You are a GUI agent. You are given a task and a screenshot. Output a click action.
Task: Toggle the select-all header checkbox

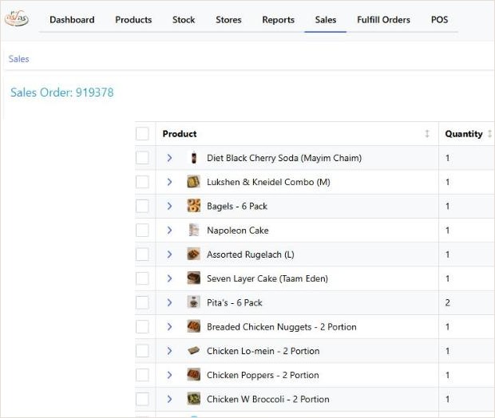coord(142,133)
